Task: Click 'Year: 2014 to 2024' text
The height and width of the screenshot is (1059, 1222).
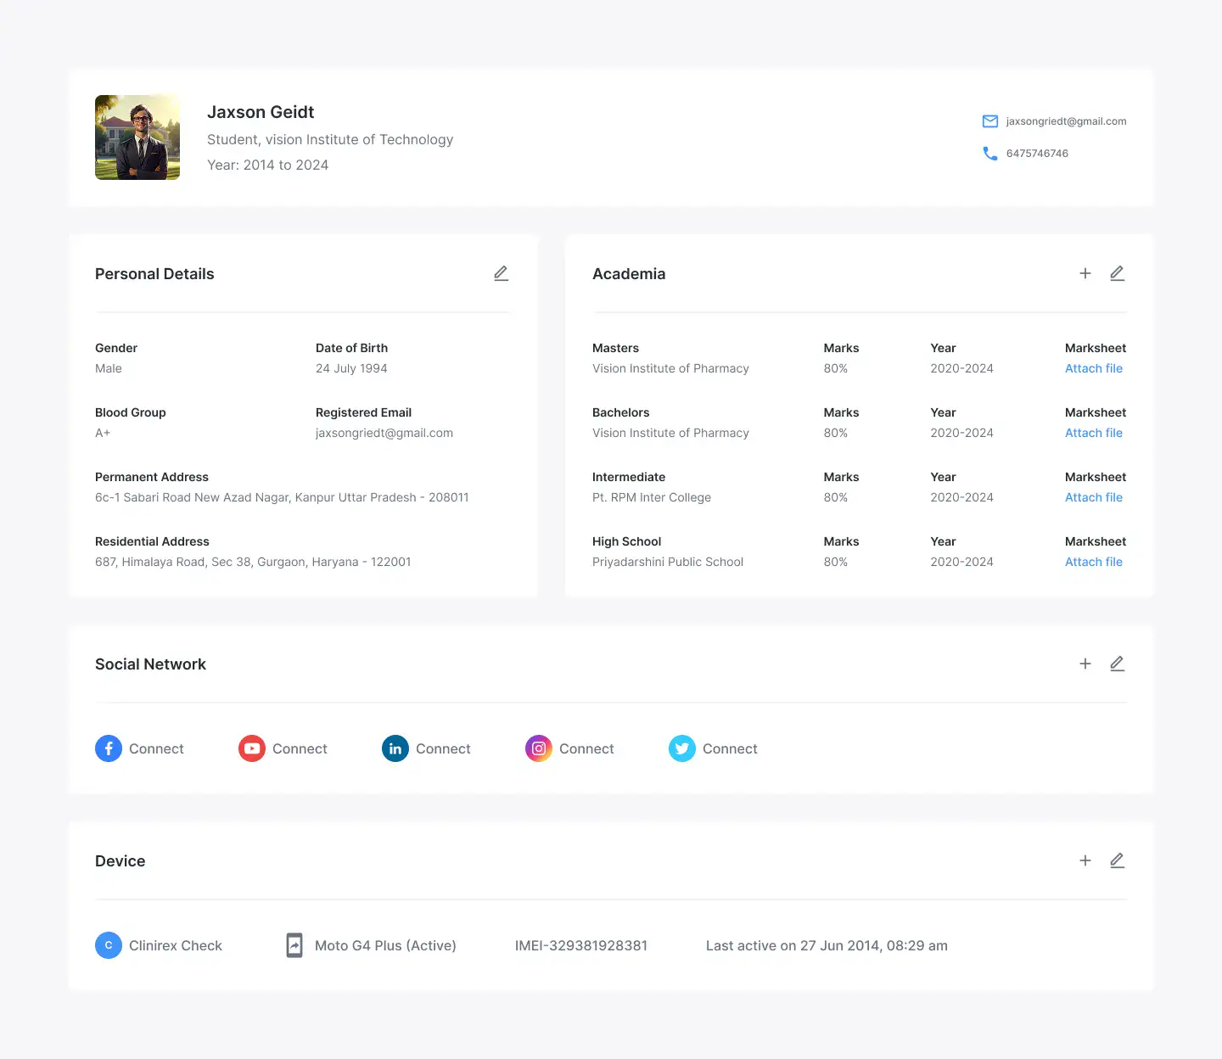Action: point(267,165)
